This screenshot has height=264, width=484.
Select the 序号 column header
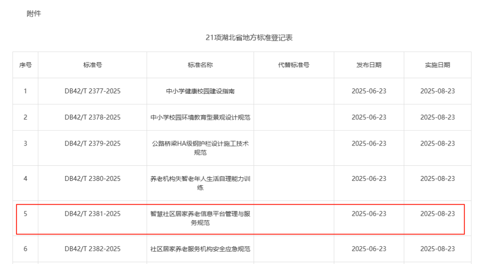[x=25, y=65]
